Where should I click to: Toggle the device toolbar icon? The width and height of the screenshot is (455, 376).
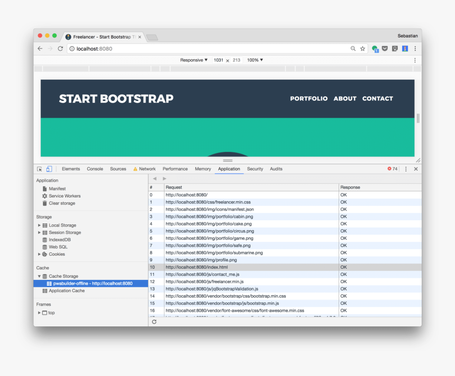click(x=49, y=169)
